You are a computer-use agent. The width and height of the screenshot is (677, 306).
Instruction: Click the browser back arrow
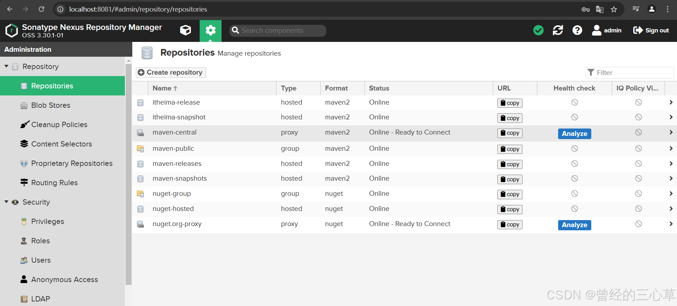click(x=10, y=9)
